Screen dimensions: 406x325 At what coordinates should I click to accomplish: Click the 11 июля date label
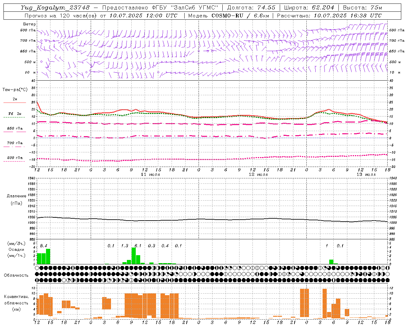(150, 175)
